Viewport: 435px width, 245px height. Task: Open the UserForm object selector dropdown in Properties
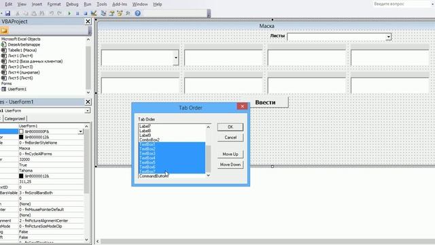point(88,110)
